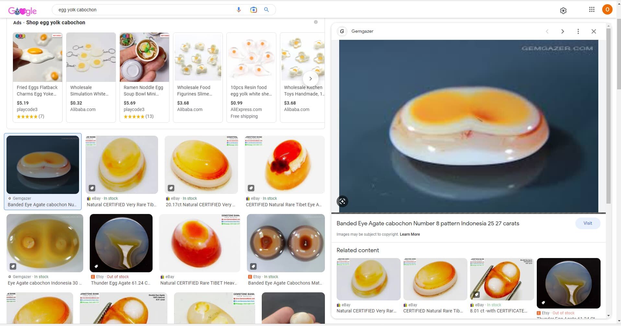This screenshot has width=621, height=326.
Task: Open the Learn More copyright link
Action: click(409, 234)
